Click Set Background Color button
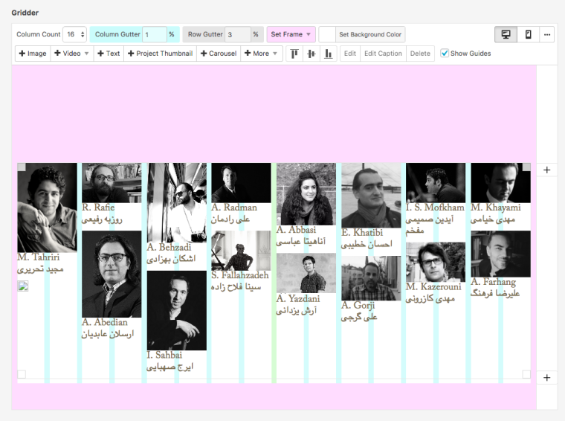Viewport: 565px width, 421px height. click(x=370, y=34)
